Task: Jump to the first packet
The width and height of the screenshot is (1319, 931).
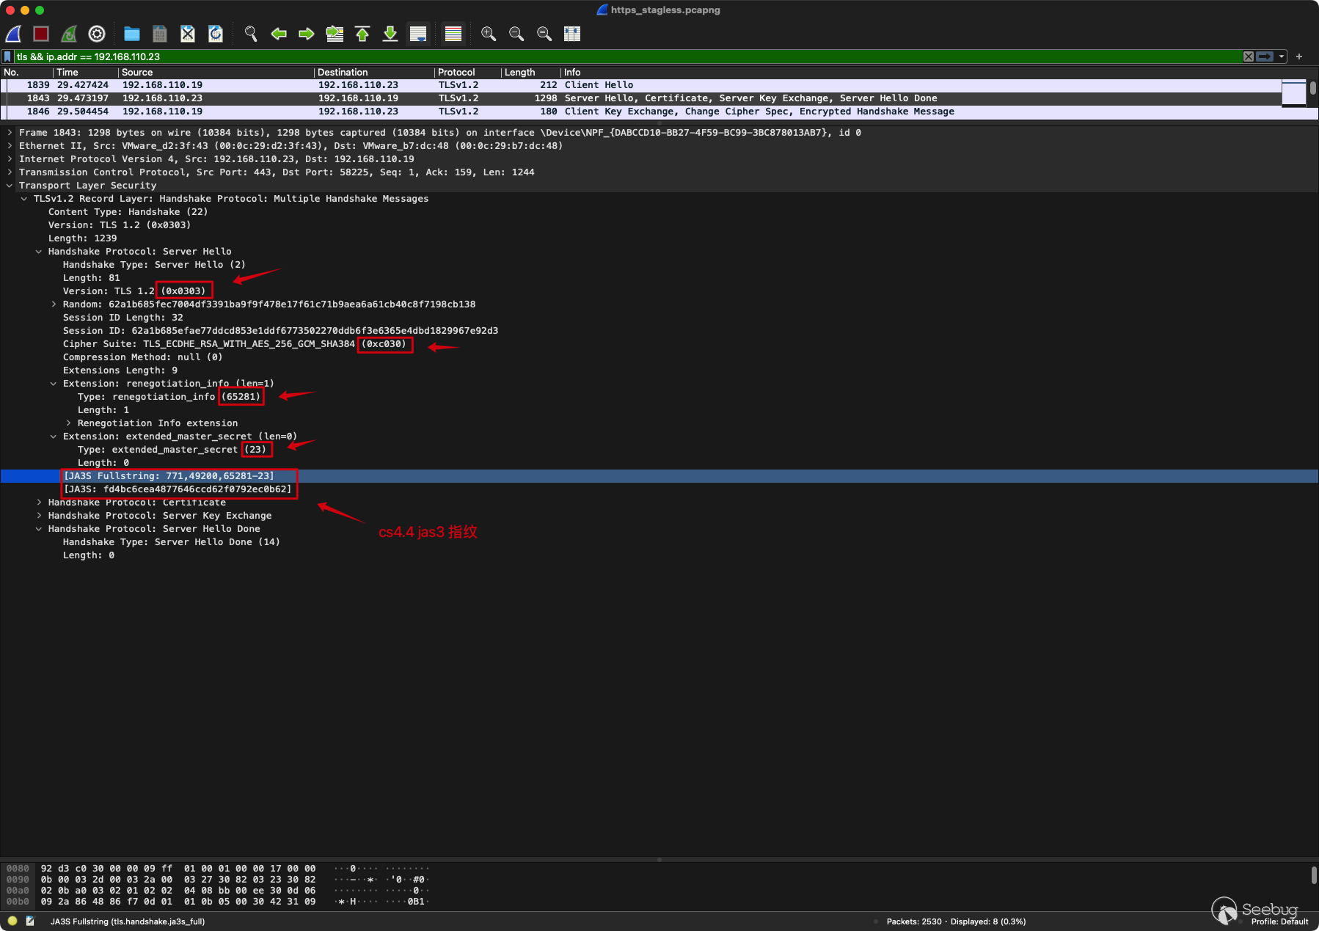Action: coord(362,34)
